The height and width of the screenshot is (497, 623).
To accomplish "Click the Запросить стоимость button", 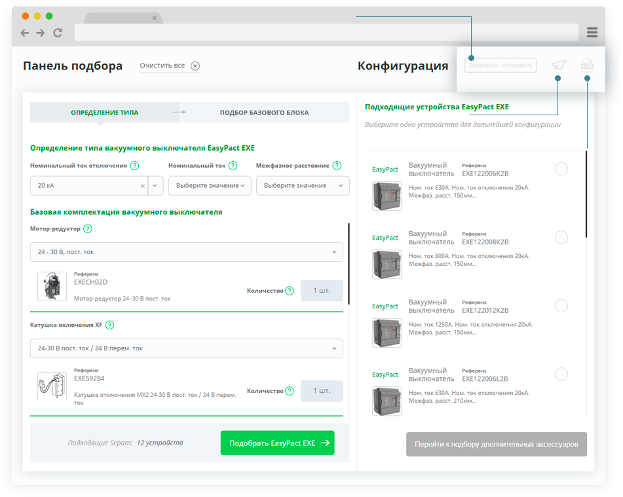I will coord(500,65).
